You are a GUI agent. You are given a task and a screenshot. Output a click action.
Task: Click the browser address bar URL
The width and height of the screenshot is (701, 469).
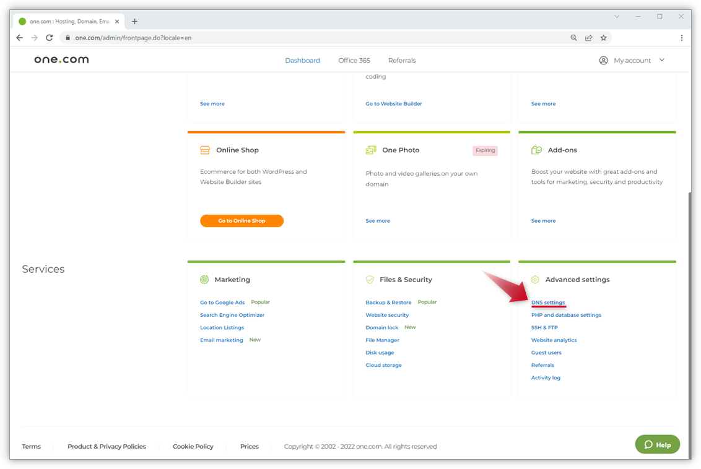point(133,38)
